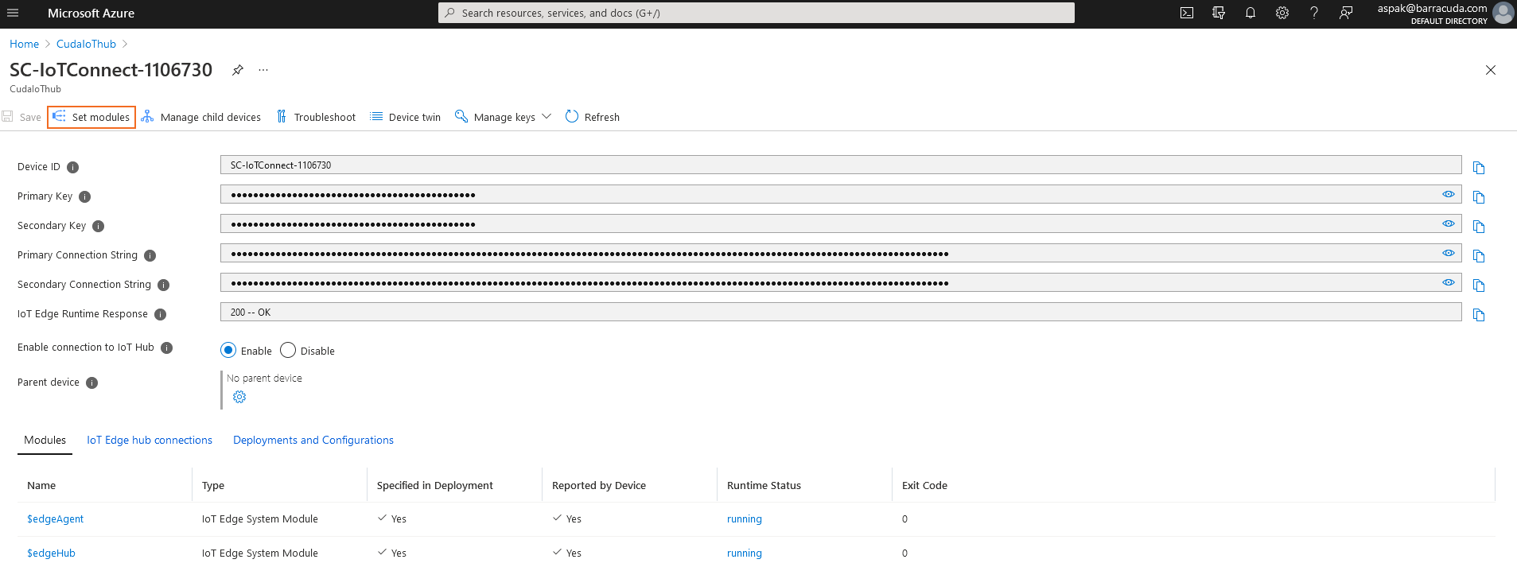Screen dimensions: 1517x567
Task: Select the Enable radio button
Action: point(228,350)
